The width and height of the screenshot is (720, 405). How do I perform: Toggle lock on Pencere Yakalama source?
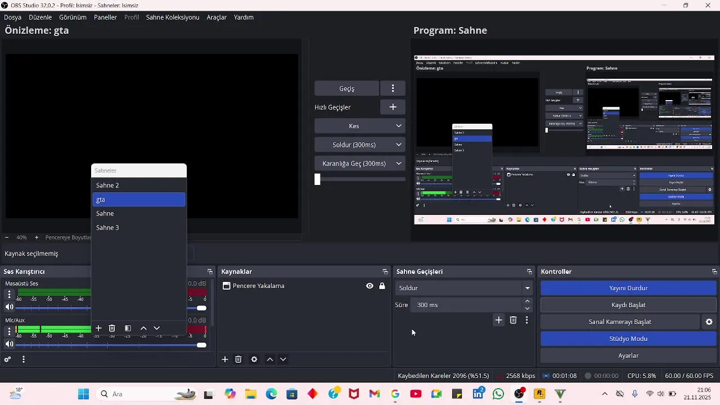pos(382,286)
